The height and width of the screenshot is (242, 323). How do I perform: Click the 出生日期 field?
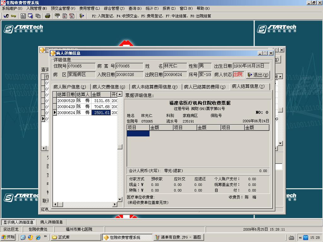point(251,66)
